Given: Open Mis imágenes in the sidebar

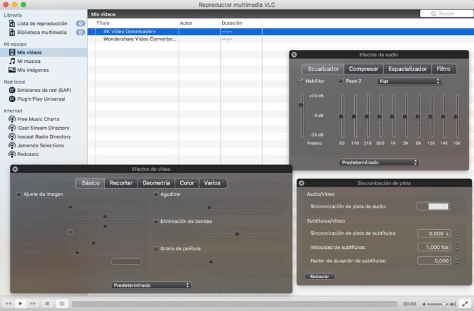Looking at the screenshot, I should [33, 70].
